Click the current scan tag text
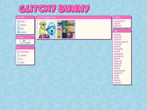This screenshot has height=110, width=147. [116, 68]
